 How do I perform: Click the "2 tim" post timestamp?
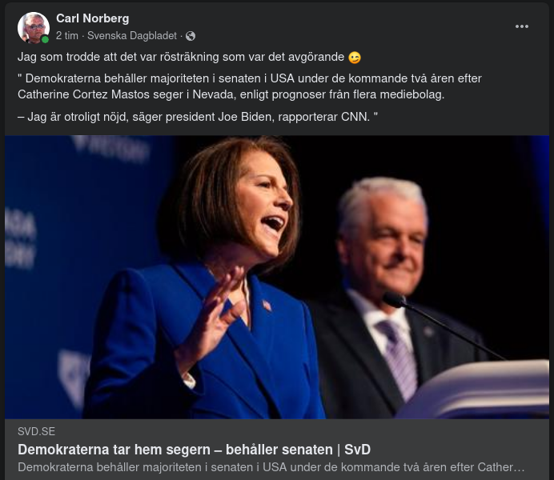pyautogui.click(x=67, y=36)
